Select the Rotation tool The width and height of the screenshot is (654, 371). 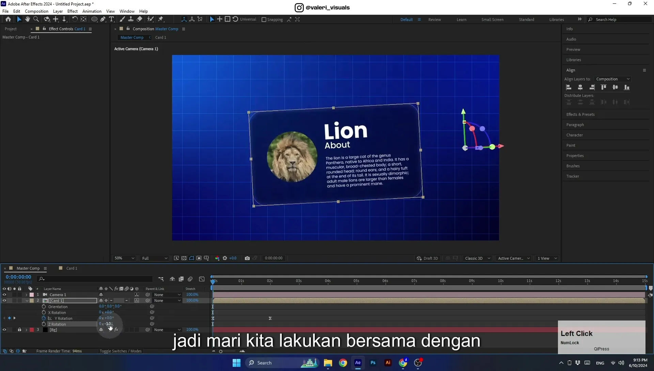click(75, 19)
